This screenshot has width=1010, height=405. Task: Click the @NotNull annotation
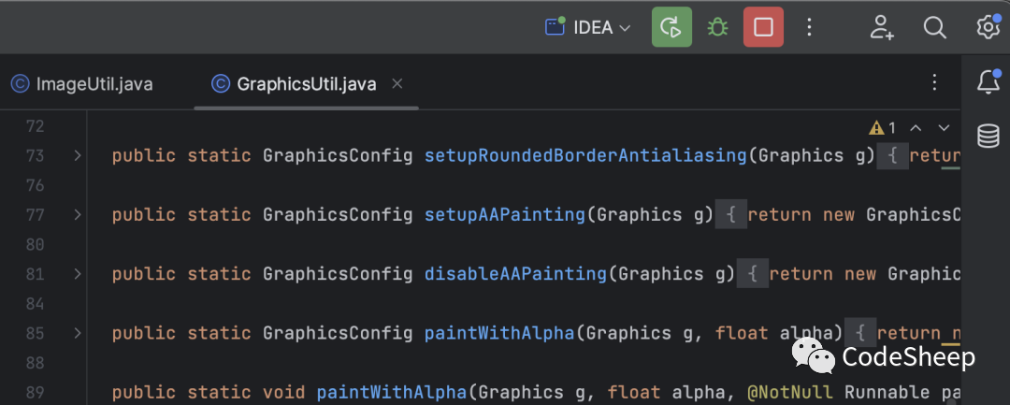click(789, 392)
